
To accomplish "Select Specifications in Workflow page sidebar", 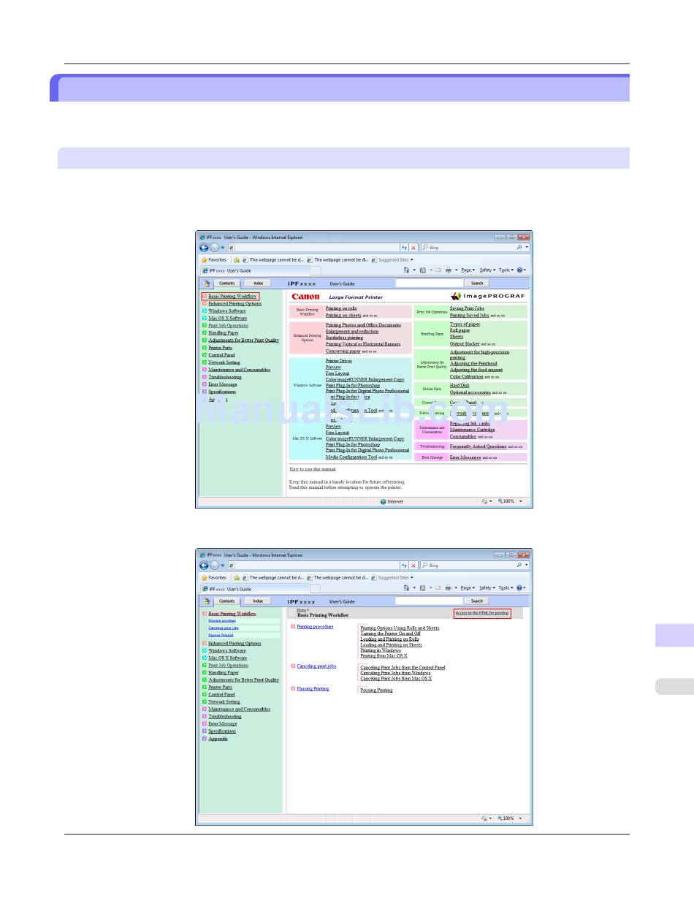I will pos(222,731).
